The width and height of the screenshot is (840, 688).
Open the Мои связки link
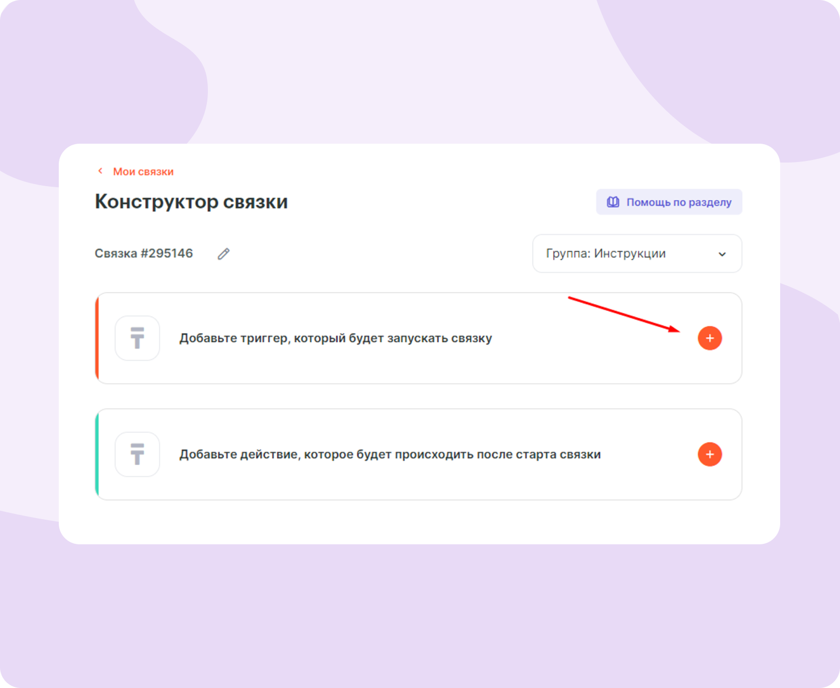(x=143, y=171)
